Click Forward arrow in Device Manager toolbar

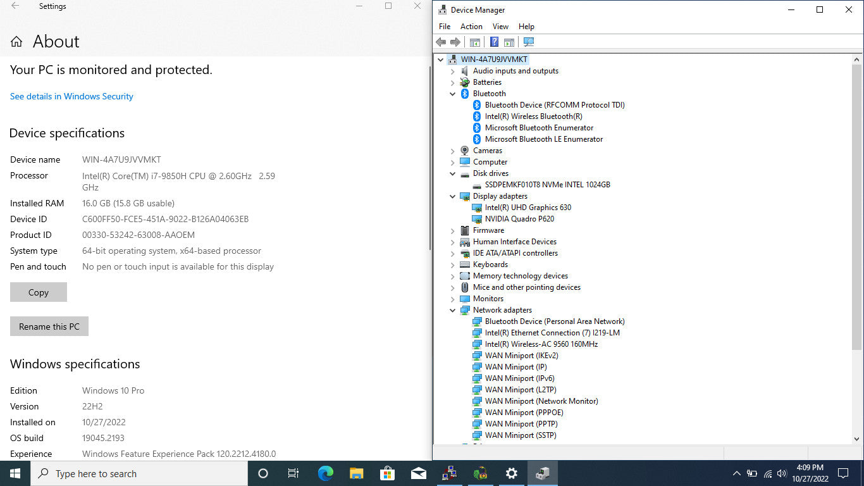pos(455,42)
